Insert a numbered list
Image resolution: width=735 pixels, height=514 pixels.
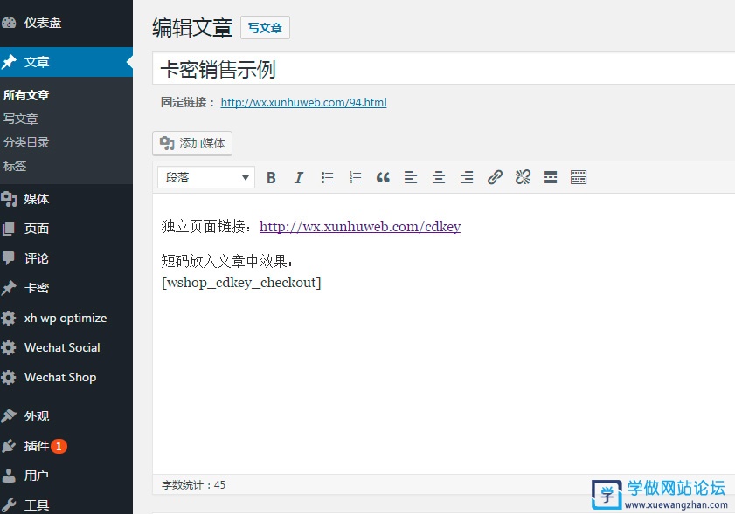coord(355,177)
